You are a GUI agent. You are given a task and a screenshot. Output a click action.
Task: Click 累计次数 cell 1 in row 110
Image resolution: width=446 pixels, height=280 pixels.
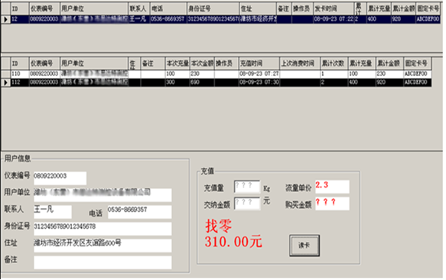(334, 74)
